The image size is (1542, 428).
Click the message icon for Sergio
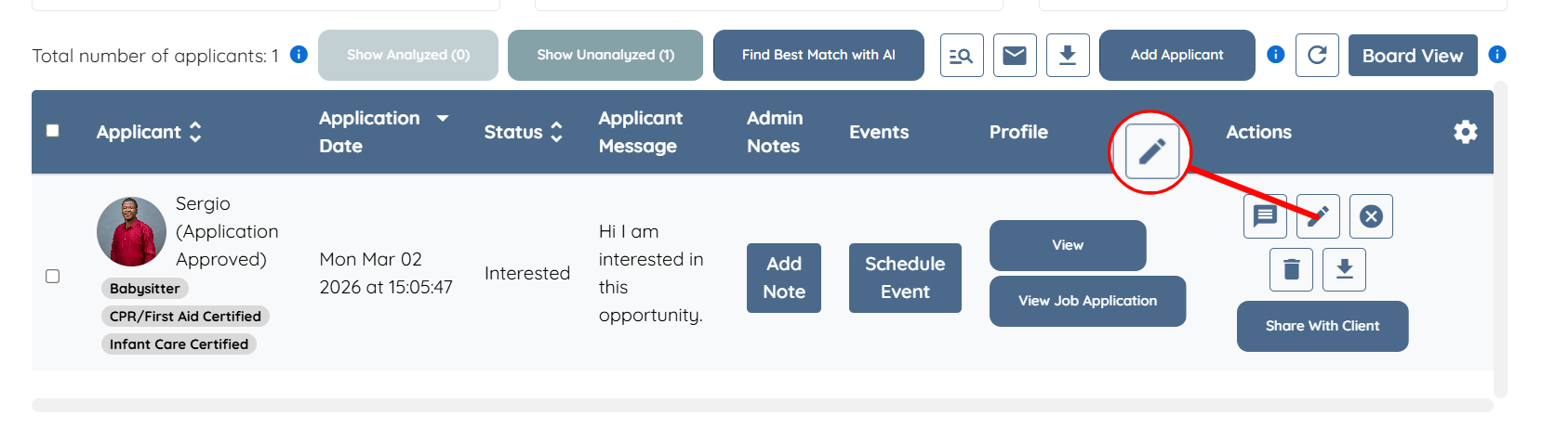click(x=1265, y=216)
